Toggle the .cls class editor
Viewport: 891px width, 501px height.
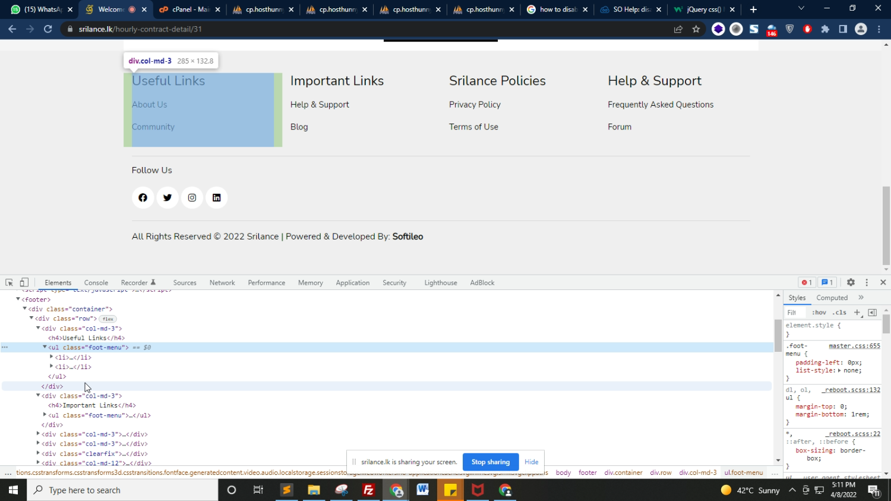[839, 313]
